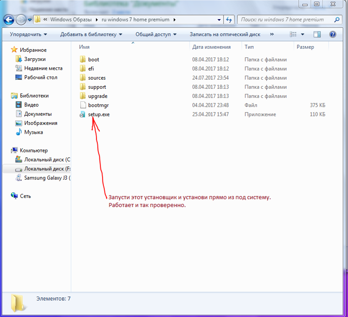Show more toolbar commands via the chevron
The image size is (348, 317).
coord(271,34)
